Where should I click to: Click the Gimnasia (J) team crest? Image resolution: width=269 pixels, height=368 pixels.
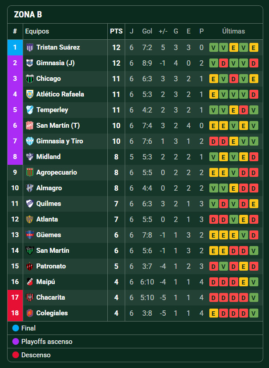coord(30,63)
